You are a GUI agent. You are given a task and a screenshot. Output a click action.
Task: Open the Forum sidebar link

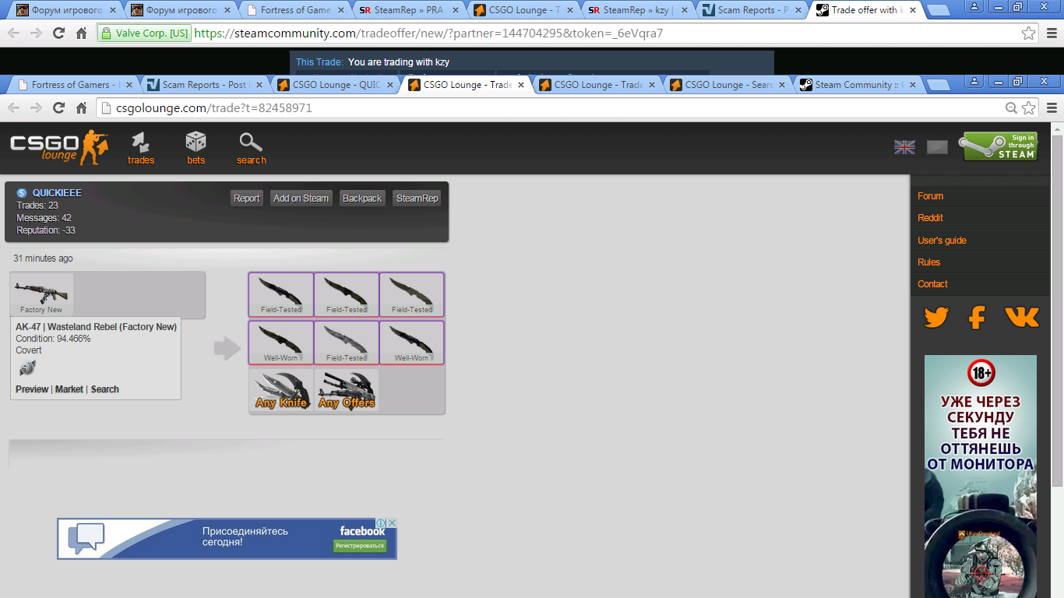tap(930, 196)
